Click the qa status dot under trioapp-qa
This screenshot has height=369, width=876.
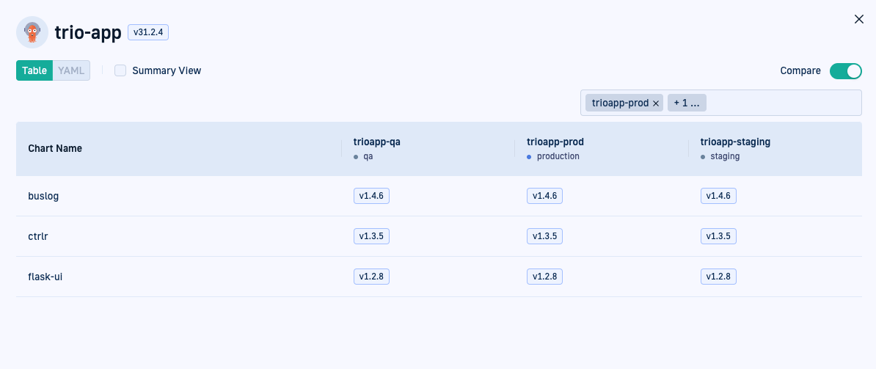click(356, 157)
